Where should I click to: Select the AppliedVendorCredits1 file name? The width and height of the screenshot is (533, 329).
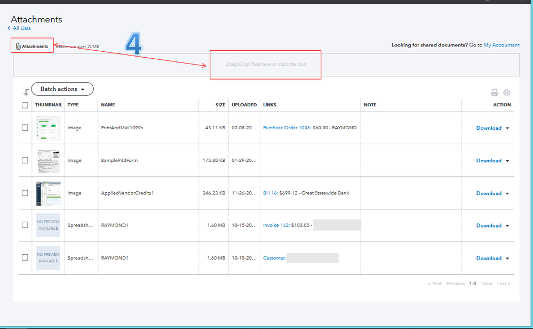click(127, 193)
